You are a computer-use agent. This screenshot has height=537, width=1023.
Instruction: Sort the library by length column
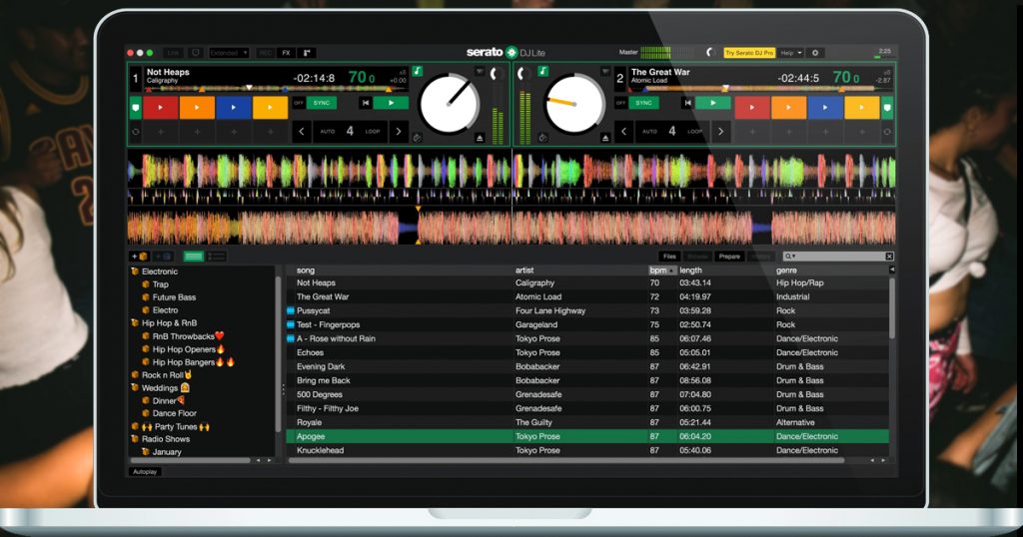(x=690, y=269)
